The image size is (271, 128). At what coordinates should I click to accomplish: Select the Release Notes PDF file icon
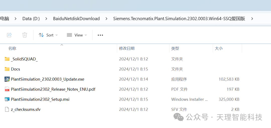point(7,89)
